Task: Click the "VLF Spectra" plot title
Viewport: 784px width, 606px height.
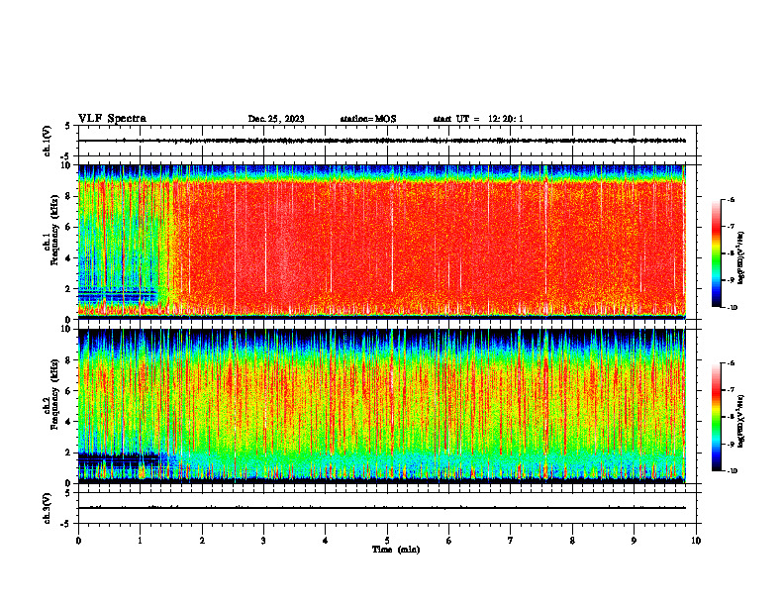Action: coord(112,119)
